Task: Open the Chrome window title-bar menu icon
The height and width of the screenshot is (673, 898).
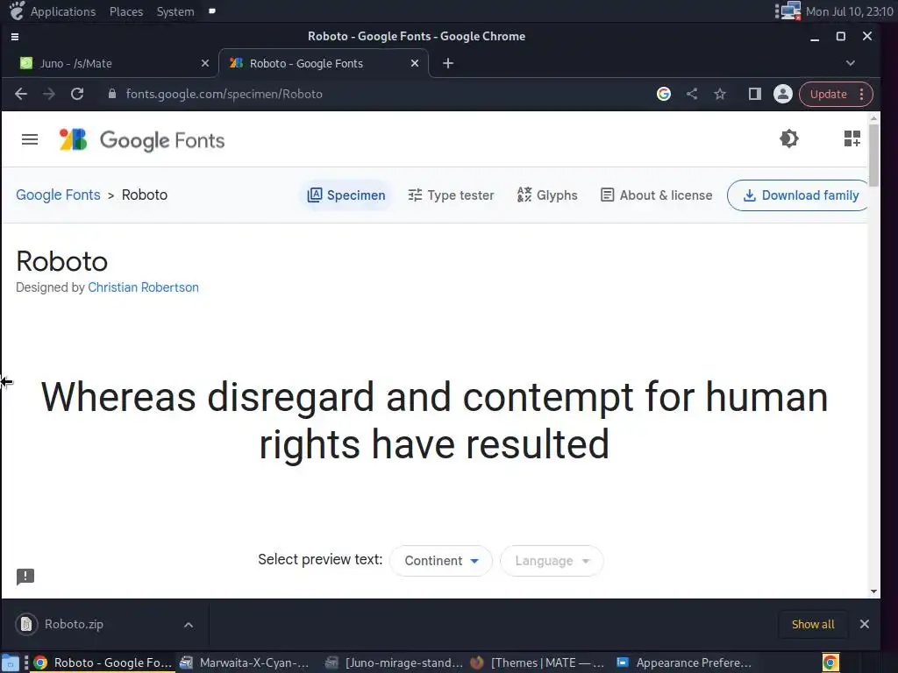Action: coord(15,37)
